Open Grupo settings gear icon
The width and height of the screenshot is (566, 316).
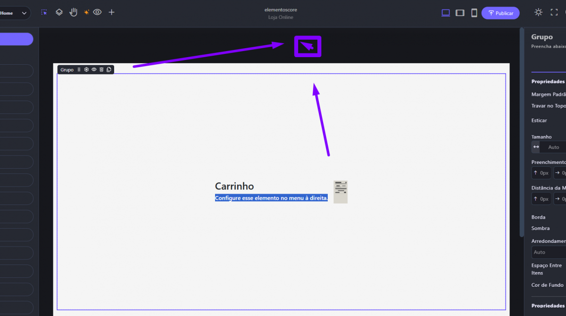[86, 70]
